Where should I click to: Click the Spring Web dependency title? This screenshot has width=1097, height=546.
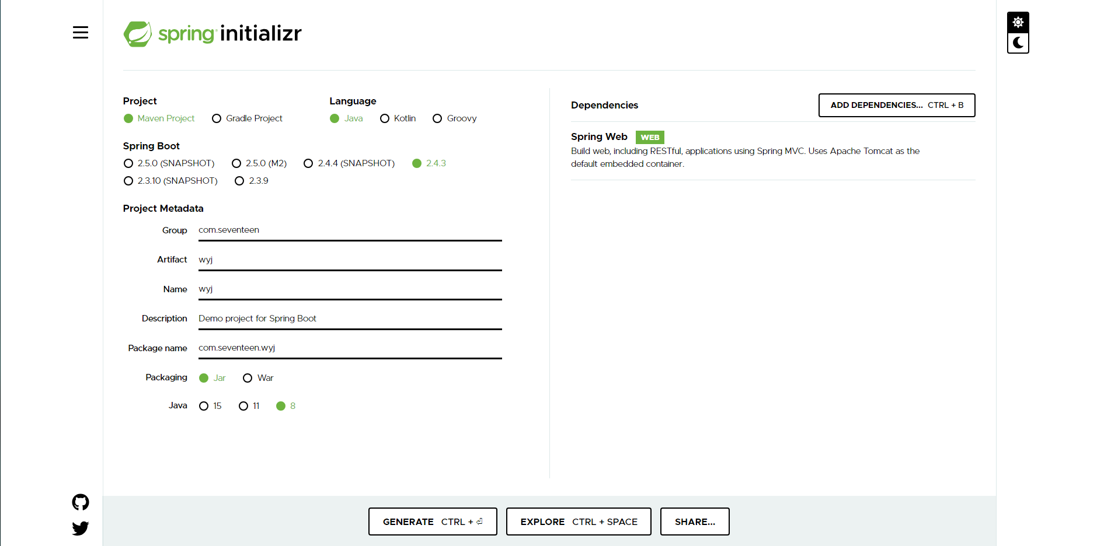point(599,136)
